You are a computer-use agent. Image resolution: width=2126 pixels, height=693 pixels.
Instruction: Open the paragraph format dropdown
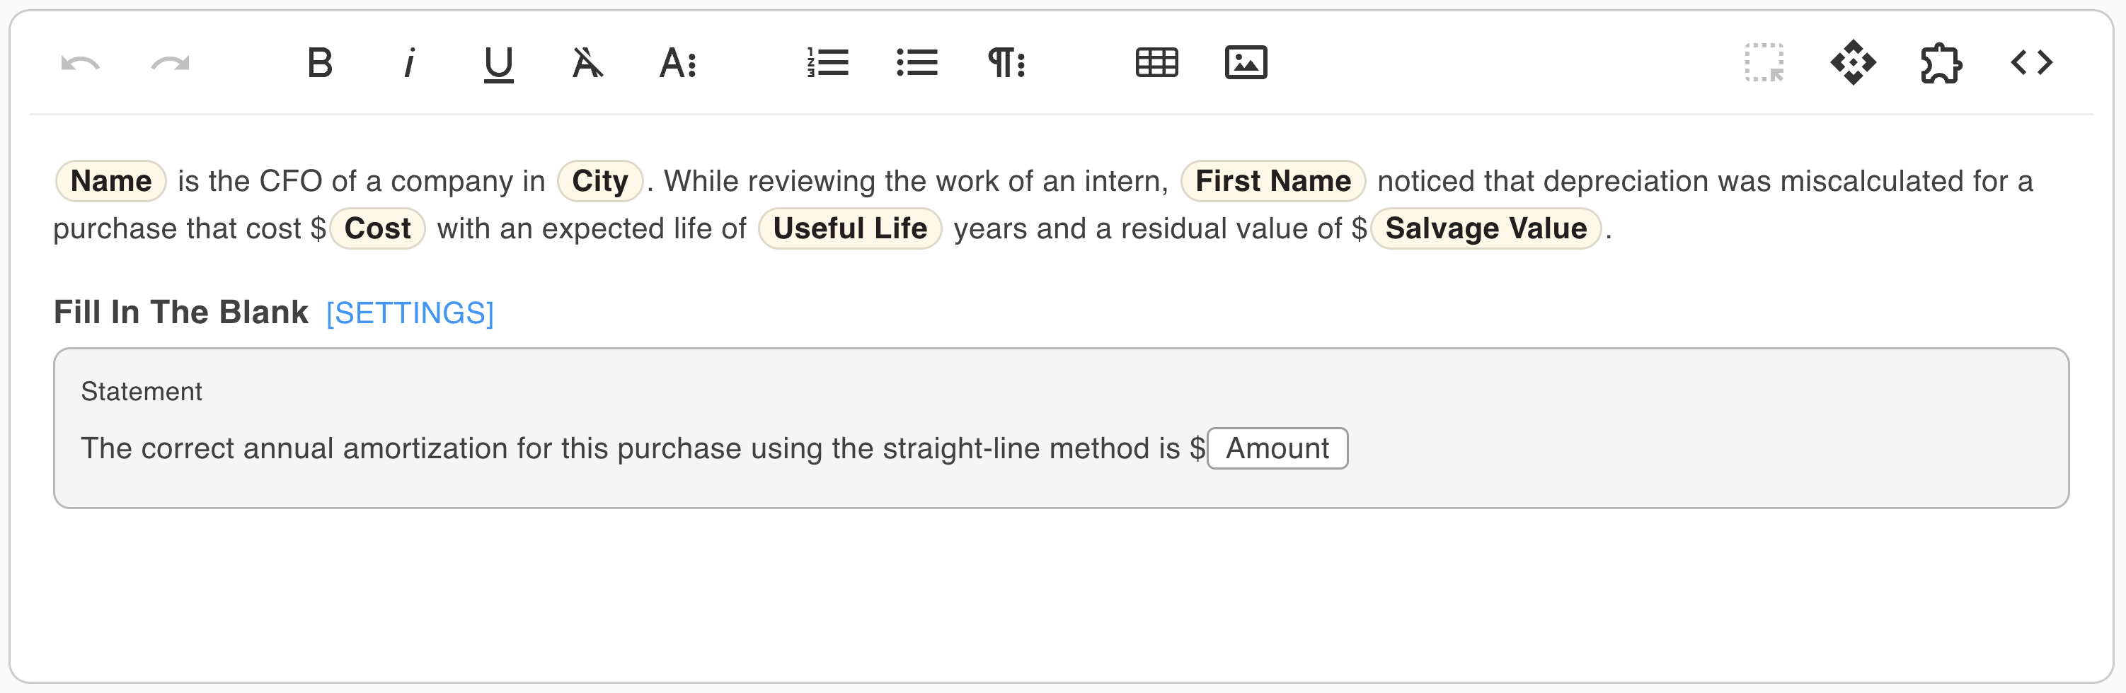(x=1007, y=63)
